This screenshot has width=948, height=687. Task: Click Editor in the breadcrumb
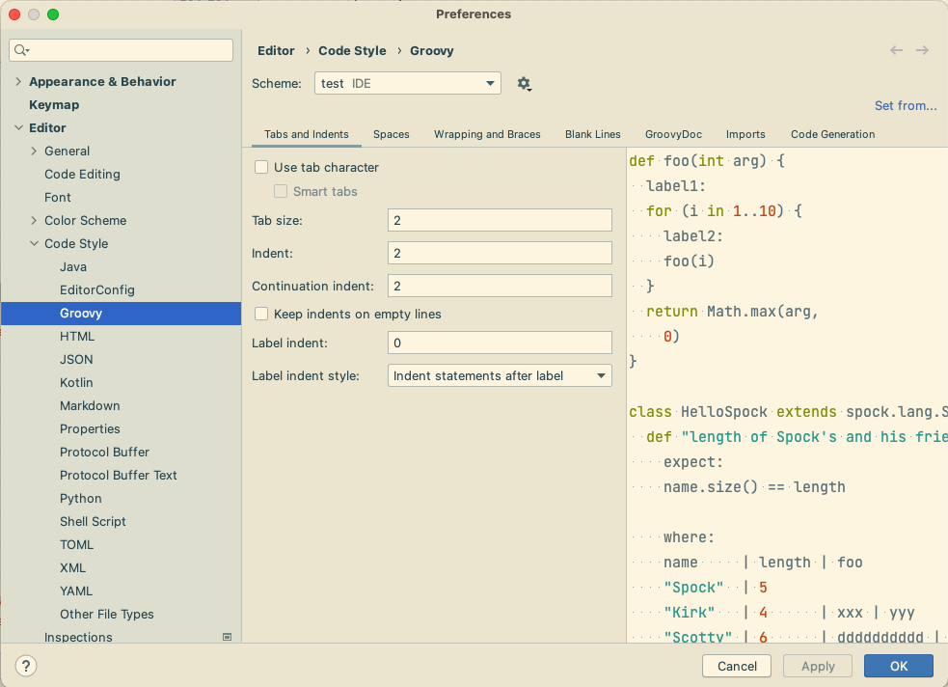(276, 51)
